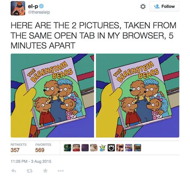This screenshot has width=190, height=179.
Task: Click the blue verified badge
Action: (41, 6)
